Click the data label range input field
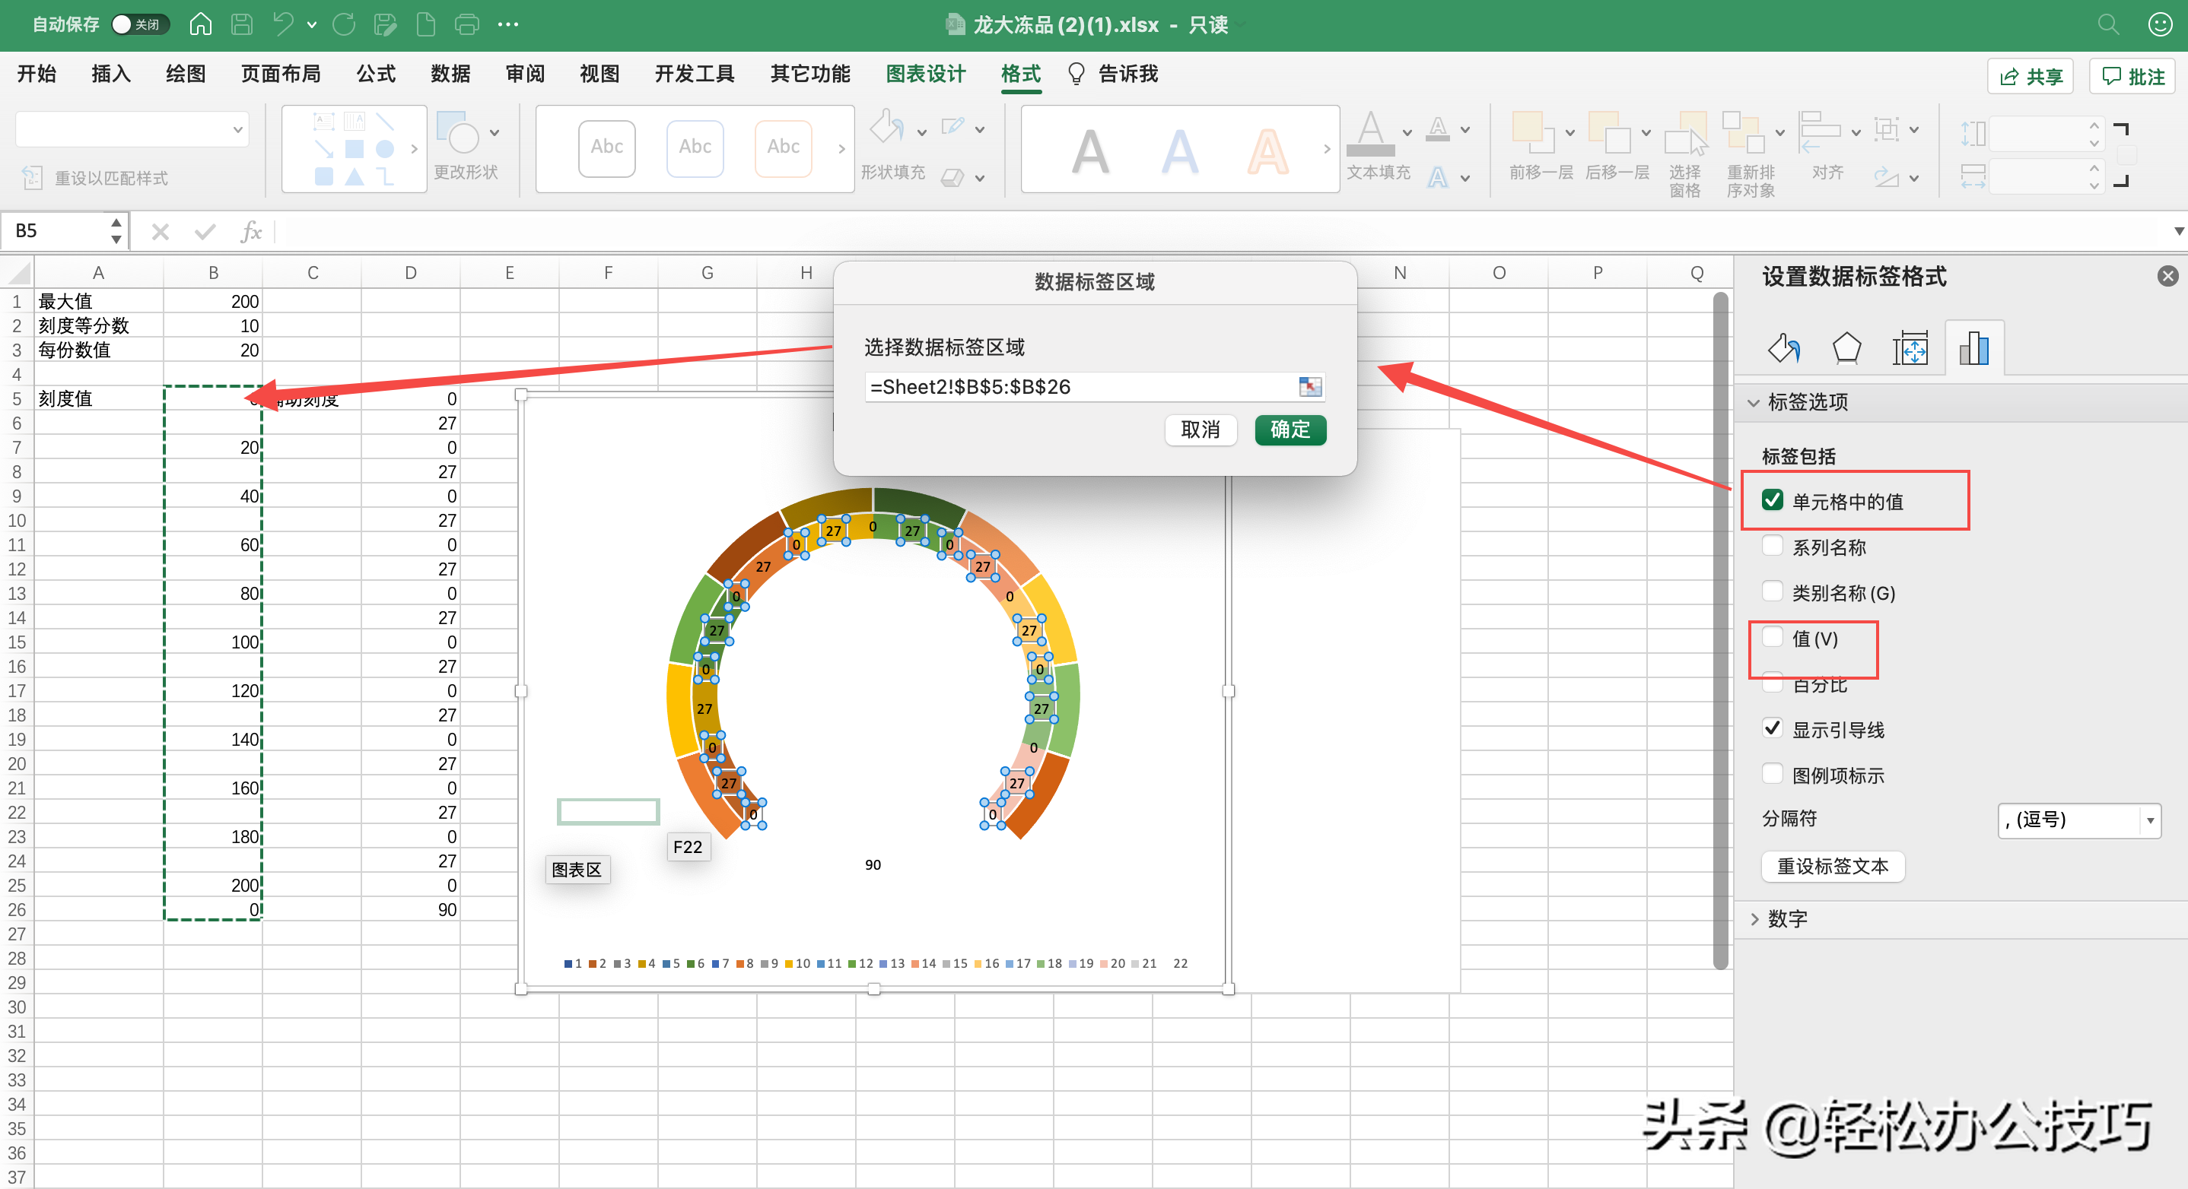This screenshot has width=2188, height=1189. click(1077, 387)
